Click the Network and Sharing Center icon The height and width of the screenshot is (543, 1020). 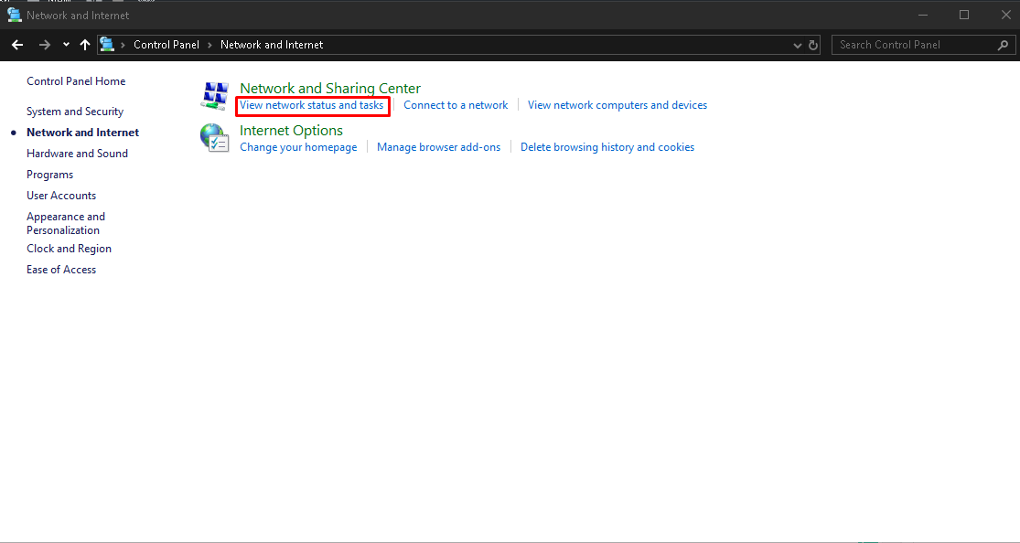(215, 96)
